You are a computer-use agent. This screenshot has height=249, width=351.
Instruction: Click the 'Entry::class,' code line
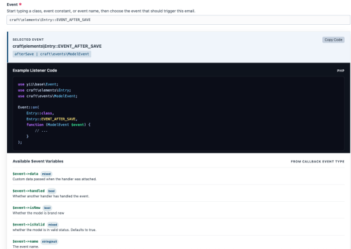coord(40,113)
